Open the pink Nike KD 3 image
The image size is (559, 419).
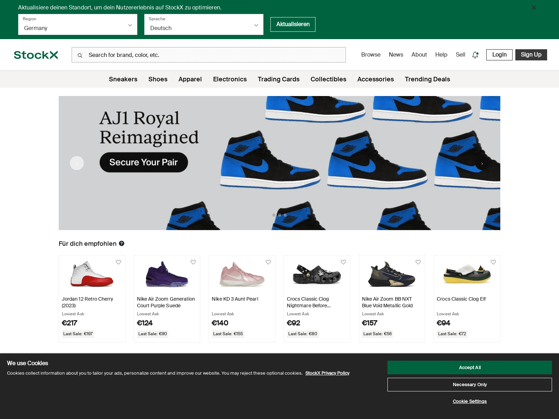(x=242, y=274)
